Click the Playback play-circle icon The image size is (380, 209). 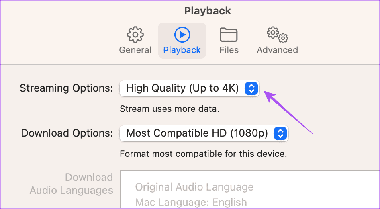pyautogui.click(x=182, y=35)
